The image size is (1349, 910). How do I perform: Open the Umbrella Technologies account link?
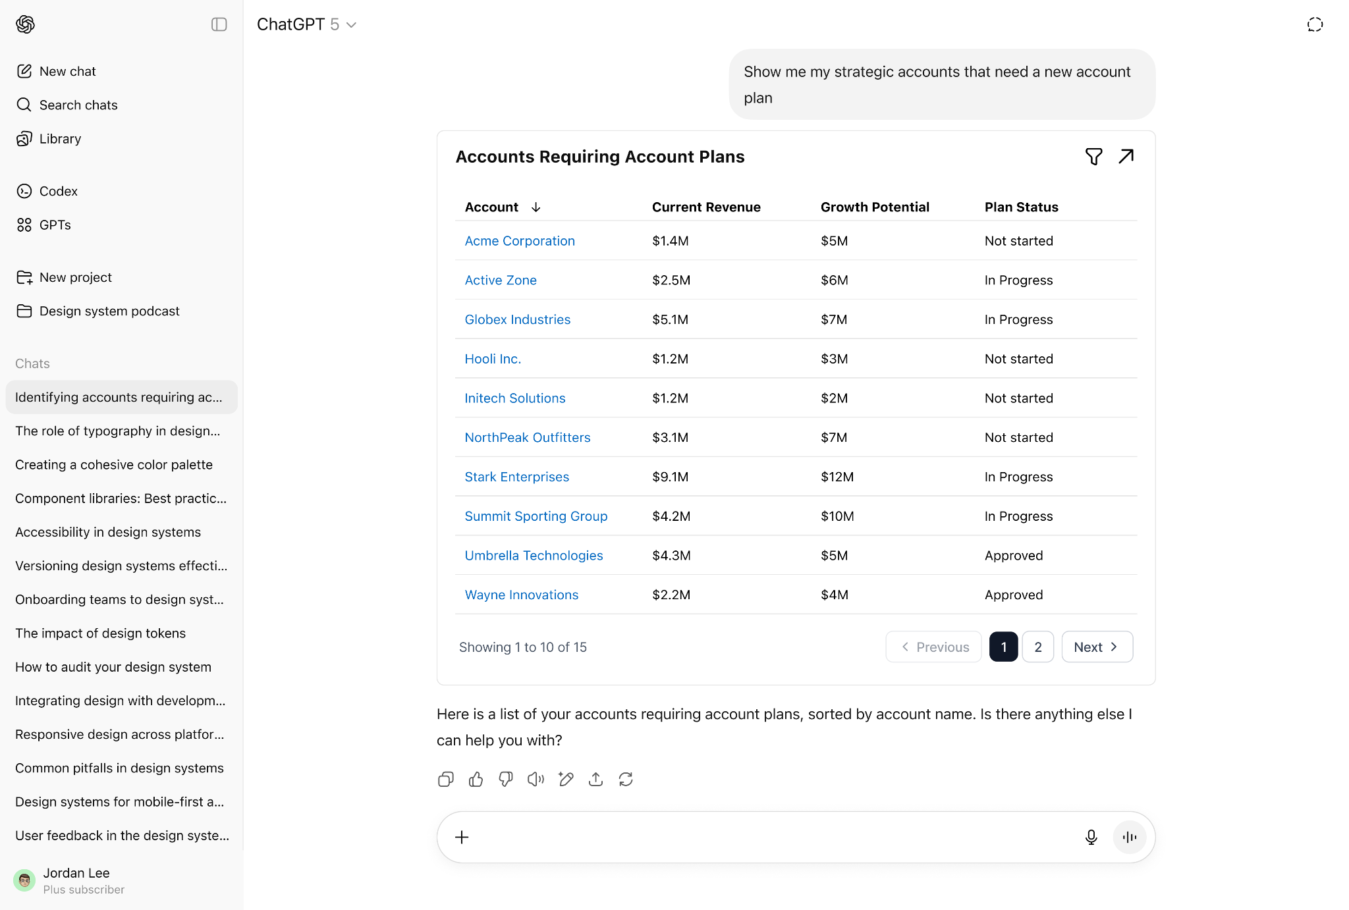click(534, 555)
